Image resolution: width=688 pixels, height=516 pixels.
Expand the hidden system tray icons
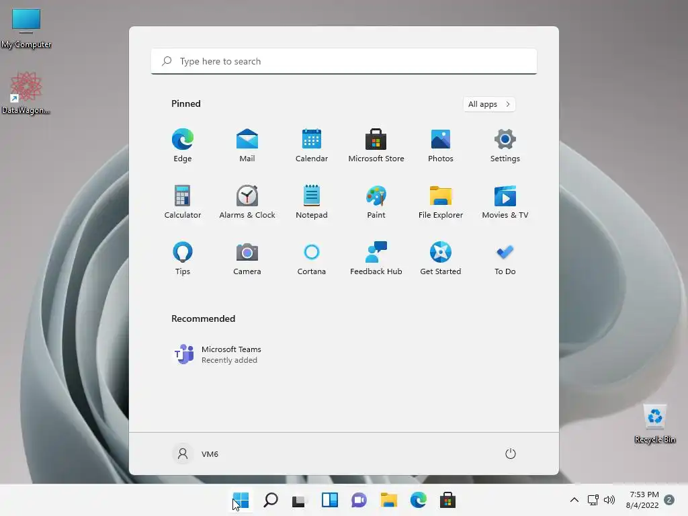[574, 500]
